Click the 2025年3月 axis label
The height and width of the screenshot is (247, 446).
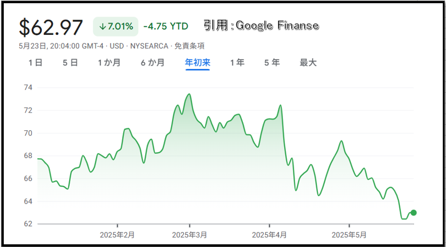189,235
